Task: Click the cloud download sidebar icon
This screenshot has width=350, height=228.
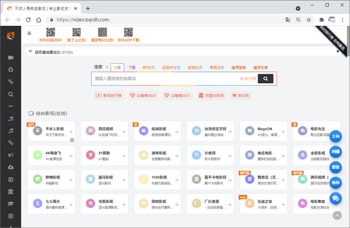Action: [10, 167]
